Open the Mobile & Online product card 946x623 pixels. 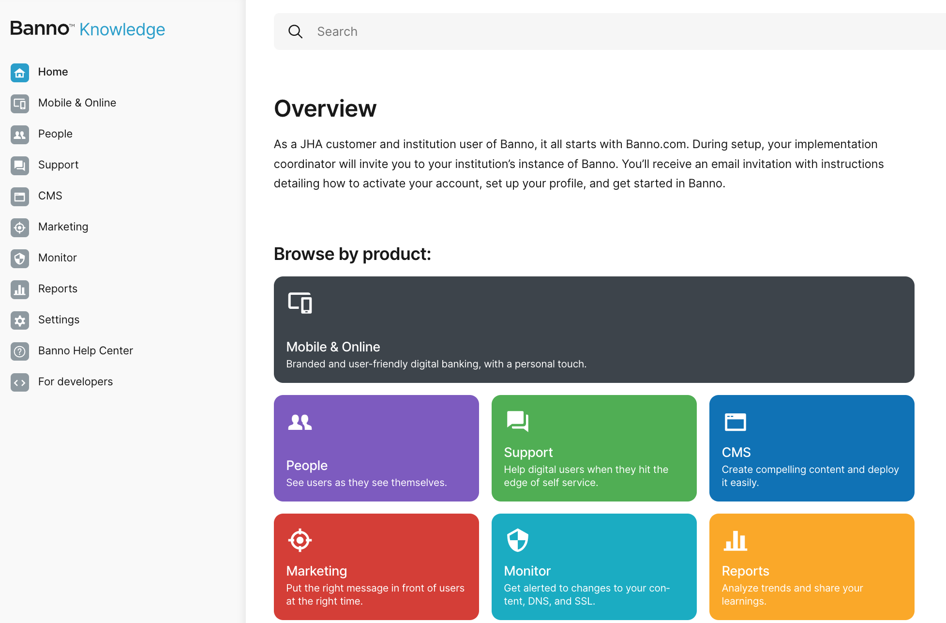point(594,330)
